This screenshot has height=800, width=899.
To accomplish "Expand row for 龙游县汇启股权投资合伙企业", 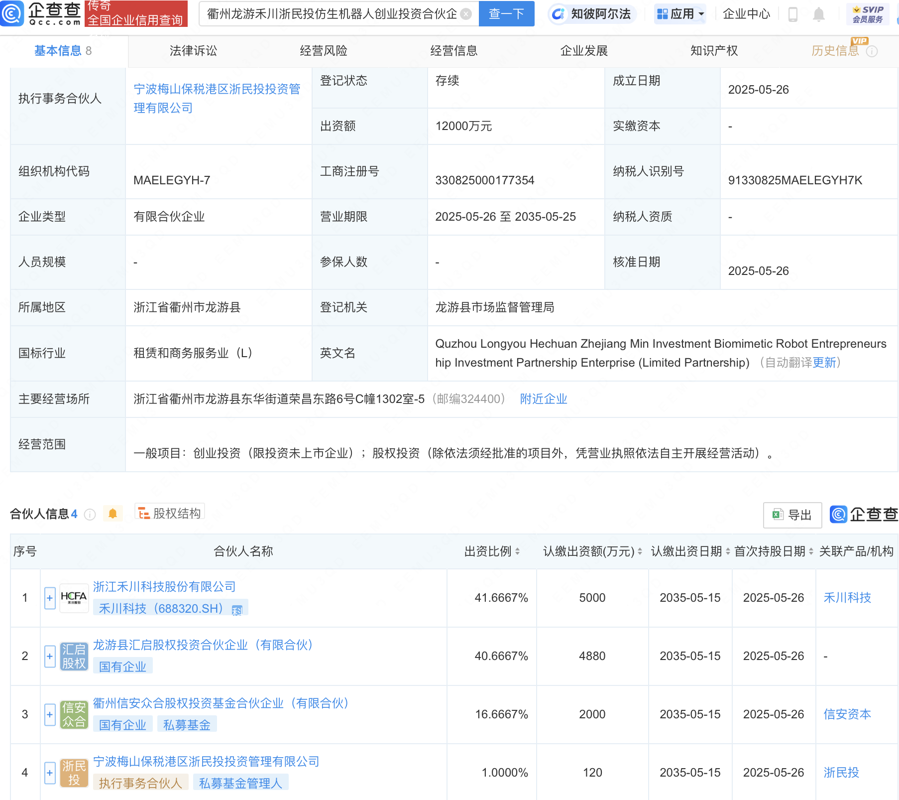I will tap(50, 656).
